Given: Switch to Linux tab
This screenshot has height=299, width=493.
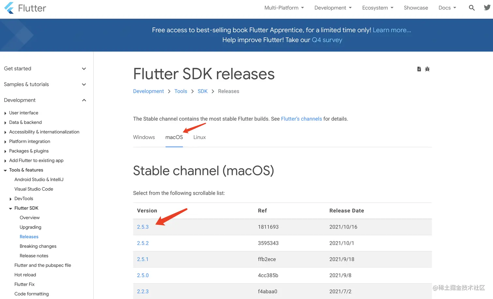Looking at the screenshot, I should click(x=200, y=137).
